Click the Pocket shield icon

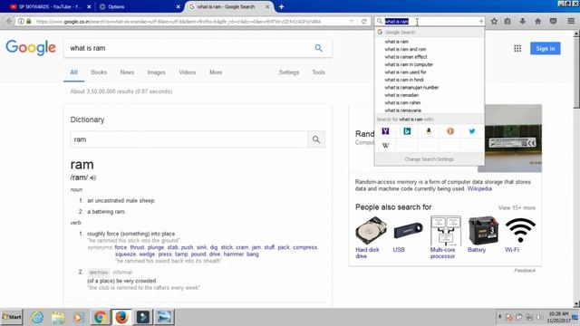(554, 22)
